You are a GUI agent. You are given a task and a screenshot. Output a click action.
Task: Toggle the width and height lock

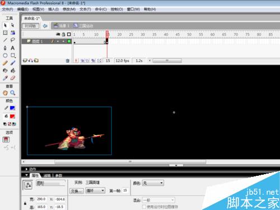pyautogui.click(x=25, y=203)
